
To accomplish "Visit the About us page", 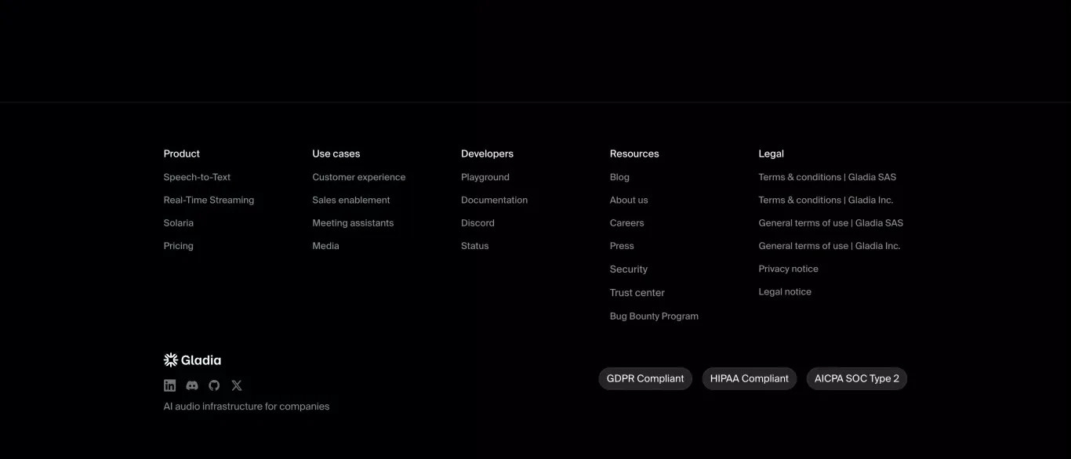I will click(x=629, y=200).
